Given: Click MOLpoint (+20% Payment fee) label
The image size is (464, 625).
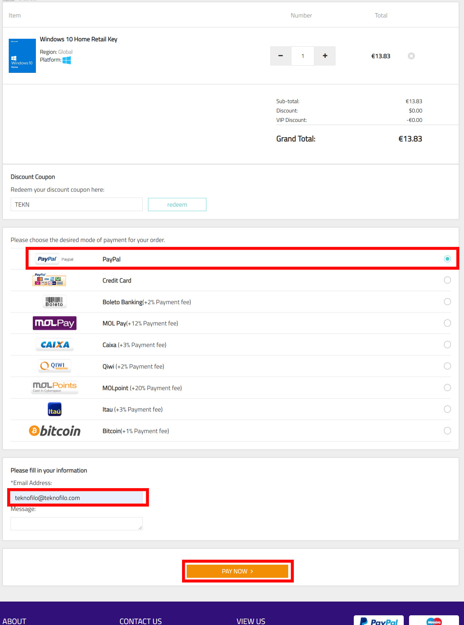Looking at the screenshot, I should (142, 388).
